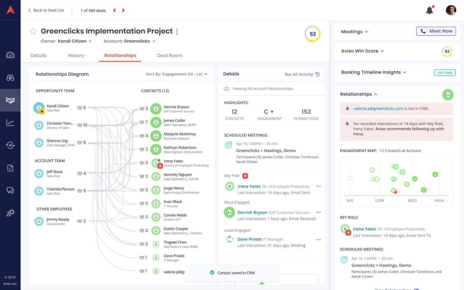464x290 pixels.
Task: Star the Greenclicks Implementation Project deal
Action: pos(33,31)
